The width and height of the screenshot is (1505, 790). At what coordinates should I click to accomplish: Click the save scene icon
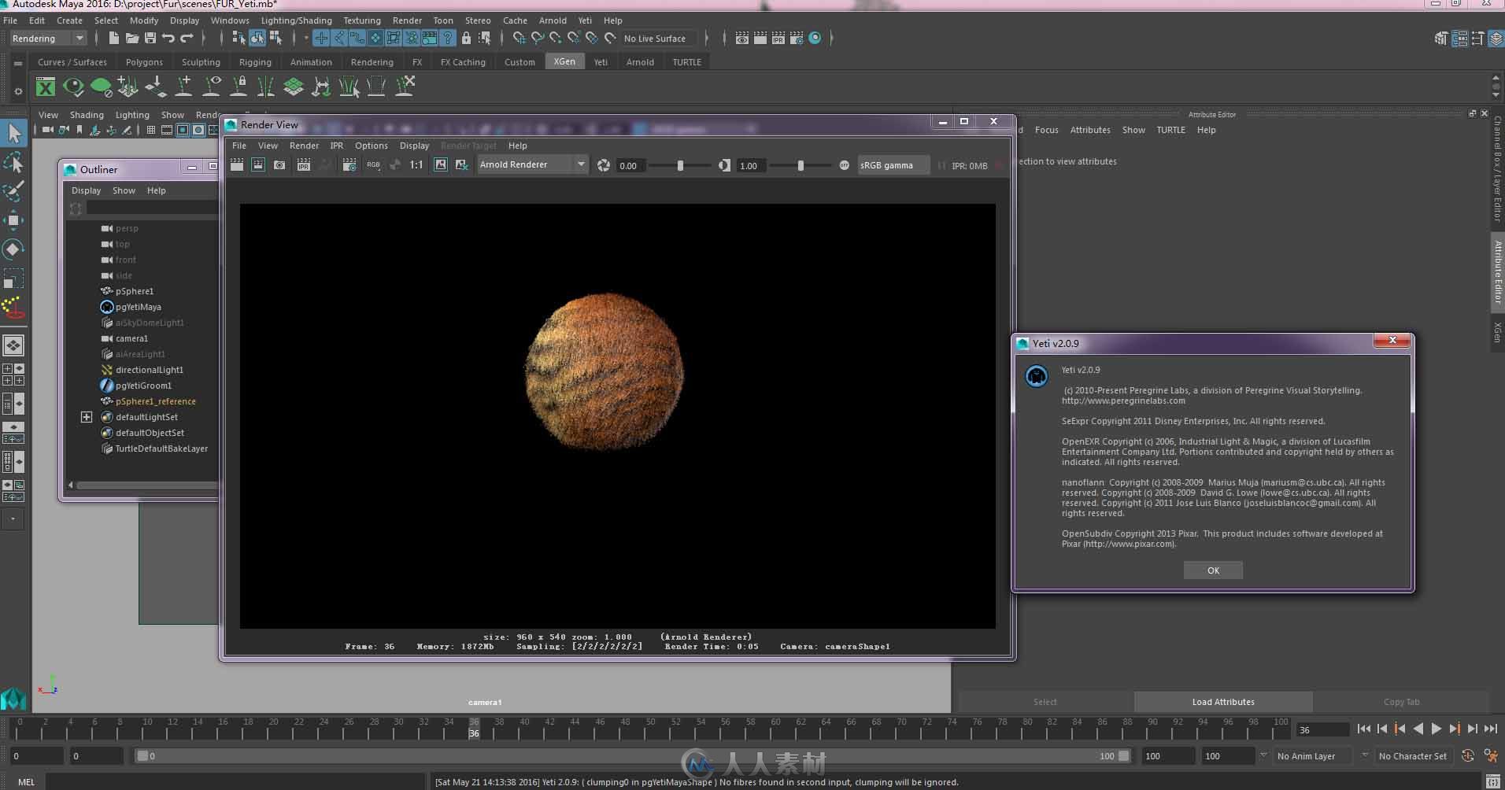[150, 38]
